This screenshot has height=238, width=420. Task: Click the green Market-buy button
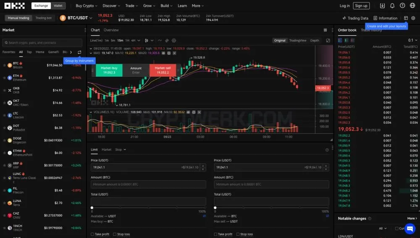(109, 70)
